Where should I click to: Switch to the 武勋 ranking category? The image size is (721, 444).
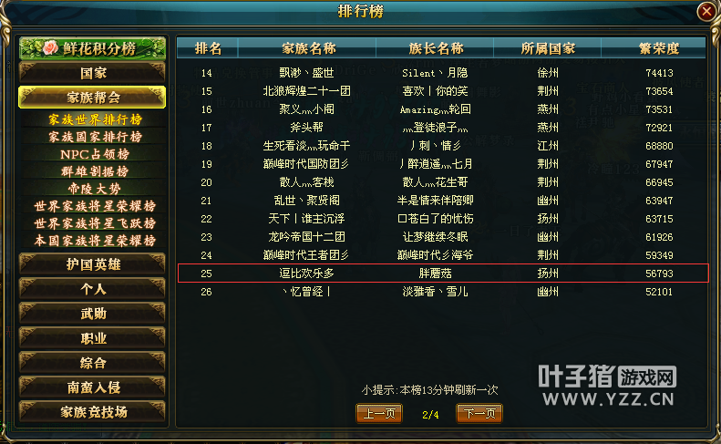coord(92,314)
